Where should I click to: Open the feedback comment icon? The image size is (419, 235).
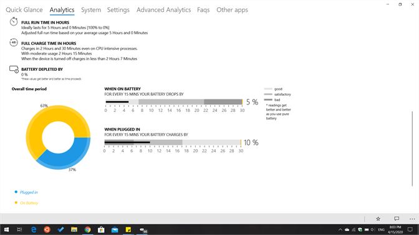tap(397, 219)
